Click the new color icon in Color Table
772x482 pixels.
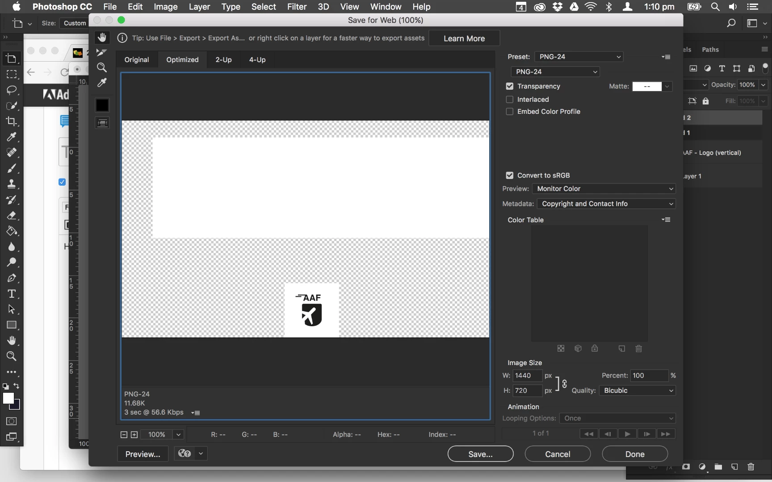click(622, 349)
